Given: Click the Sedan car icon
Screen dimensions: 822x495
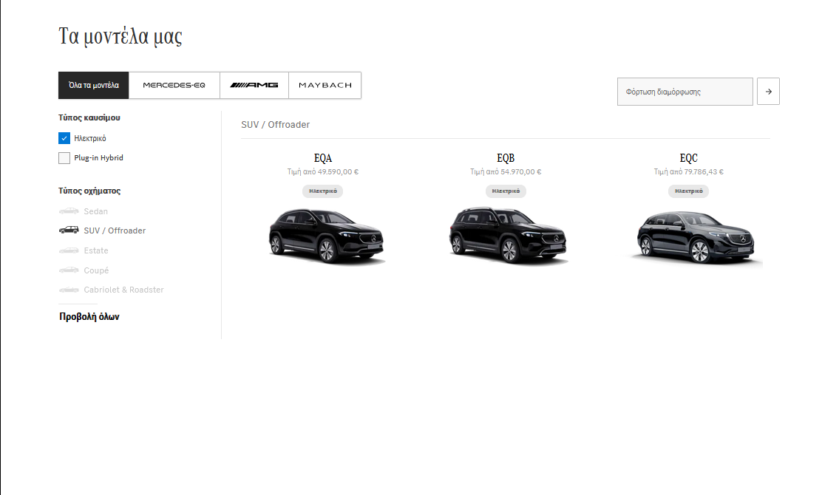Looking at the screenshot, I should [69, 211].
